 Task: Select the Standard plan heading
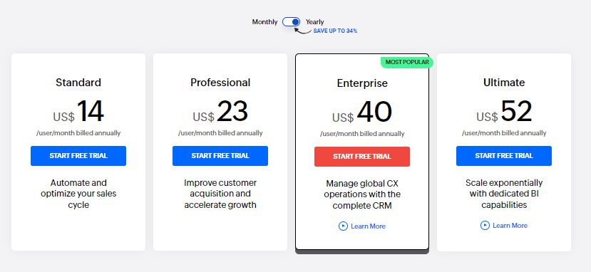click(78, 83)
